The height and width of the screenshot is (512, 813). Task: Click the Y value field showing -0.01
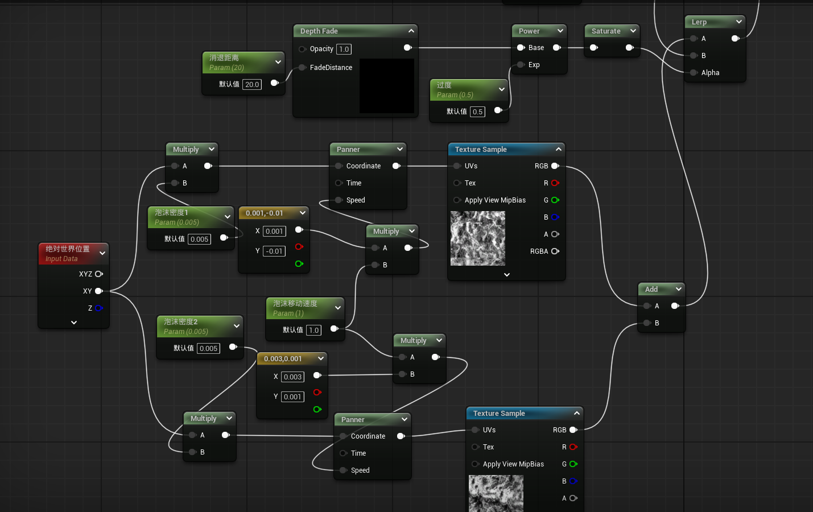coord(274,251)
